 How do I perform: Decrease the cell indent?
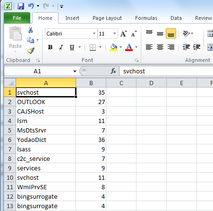point(186,47)
